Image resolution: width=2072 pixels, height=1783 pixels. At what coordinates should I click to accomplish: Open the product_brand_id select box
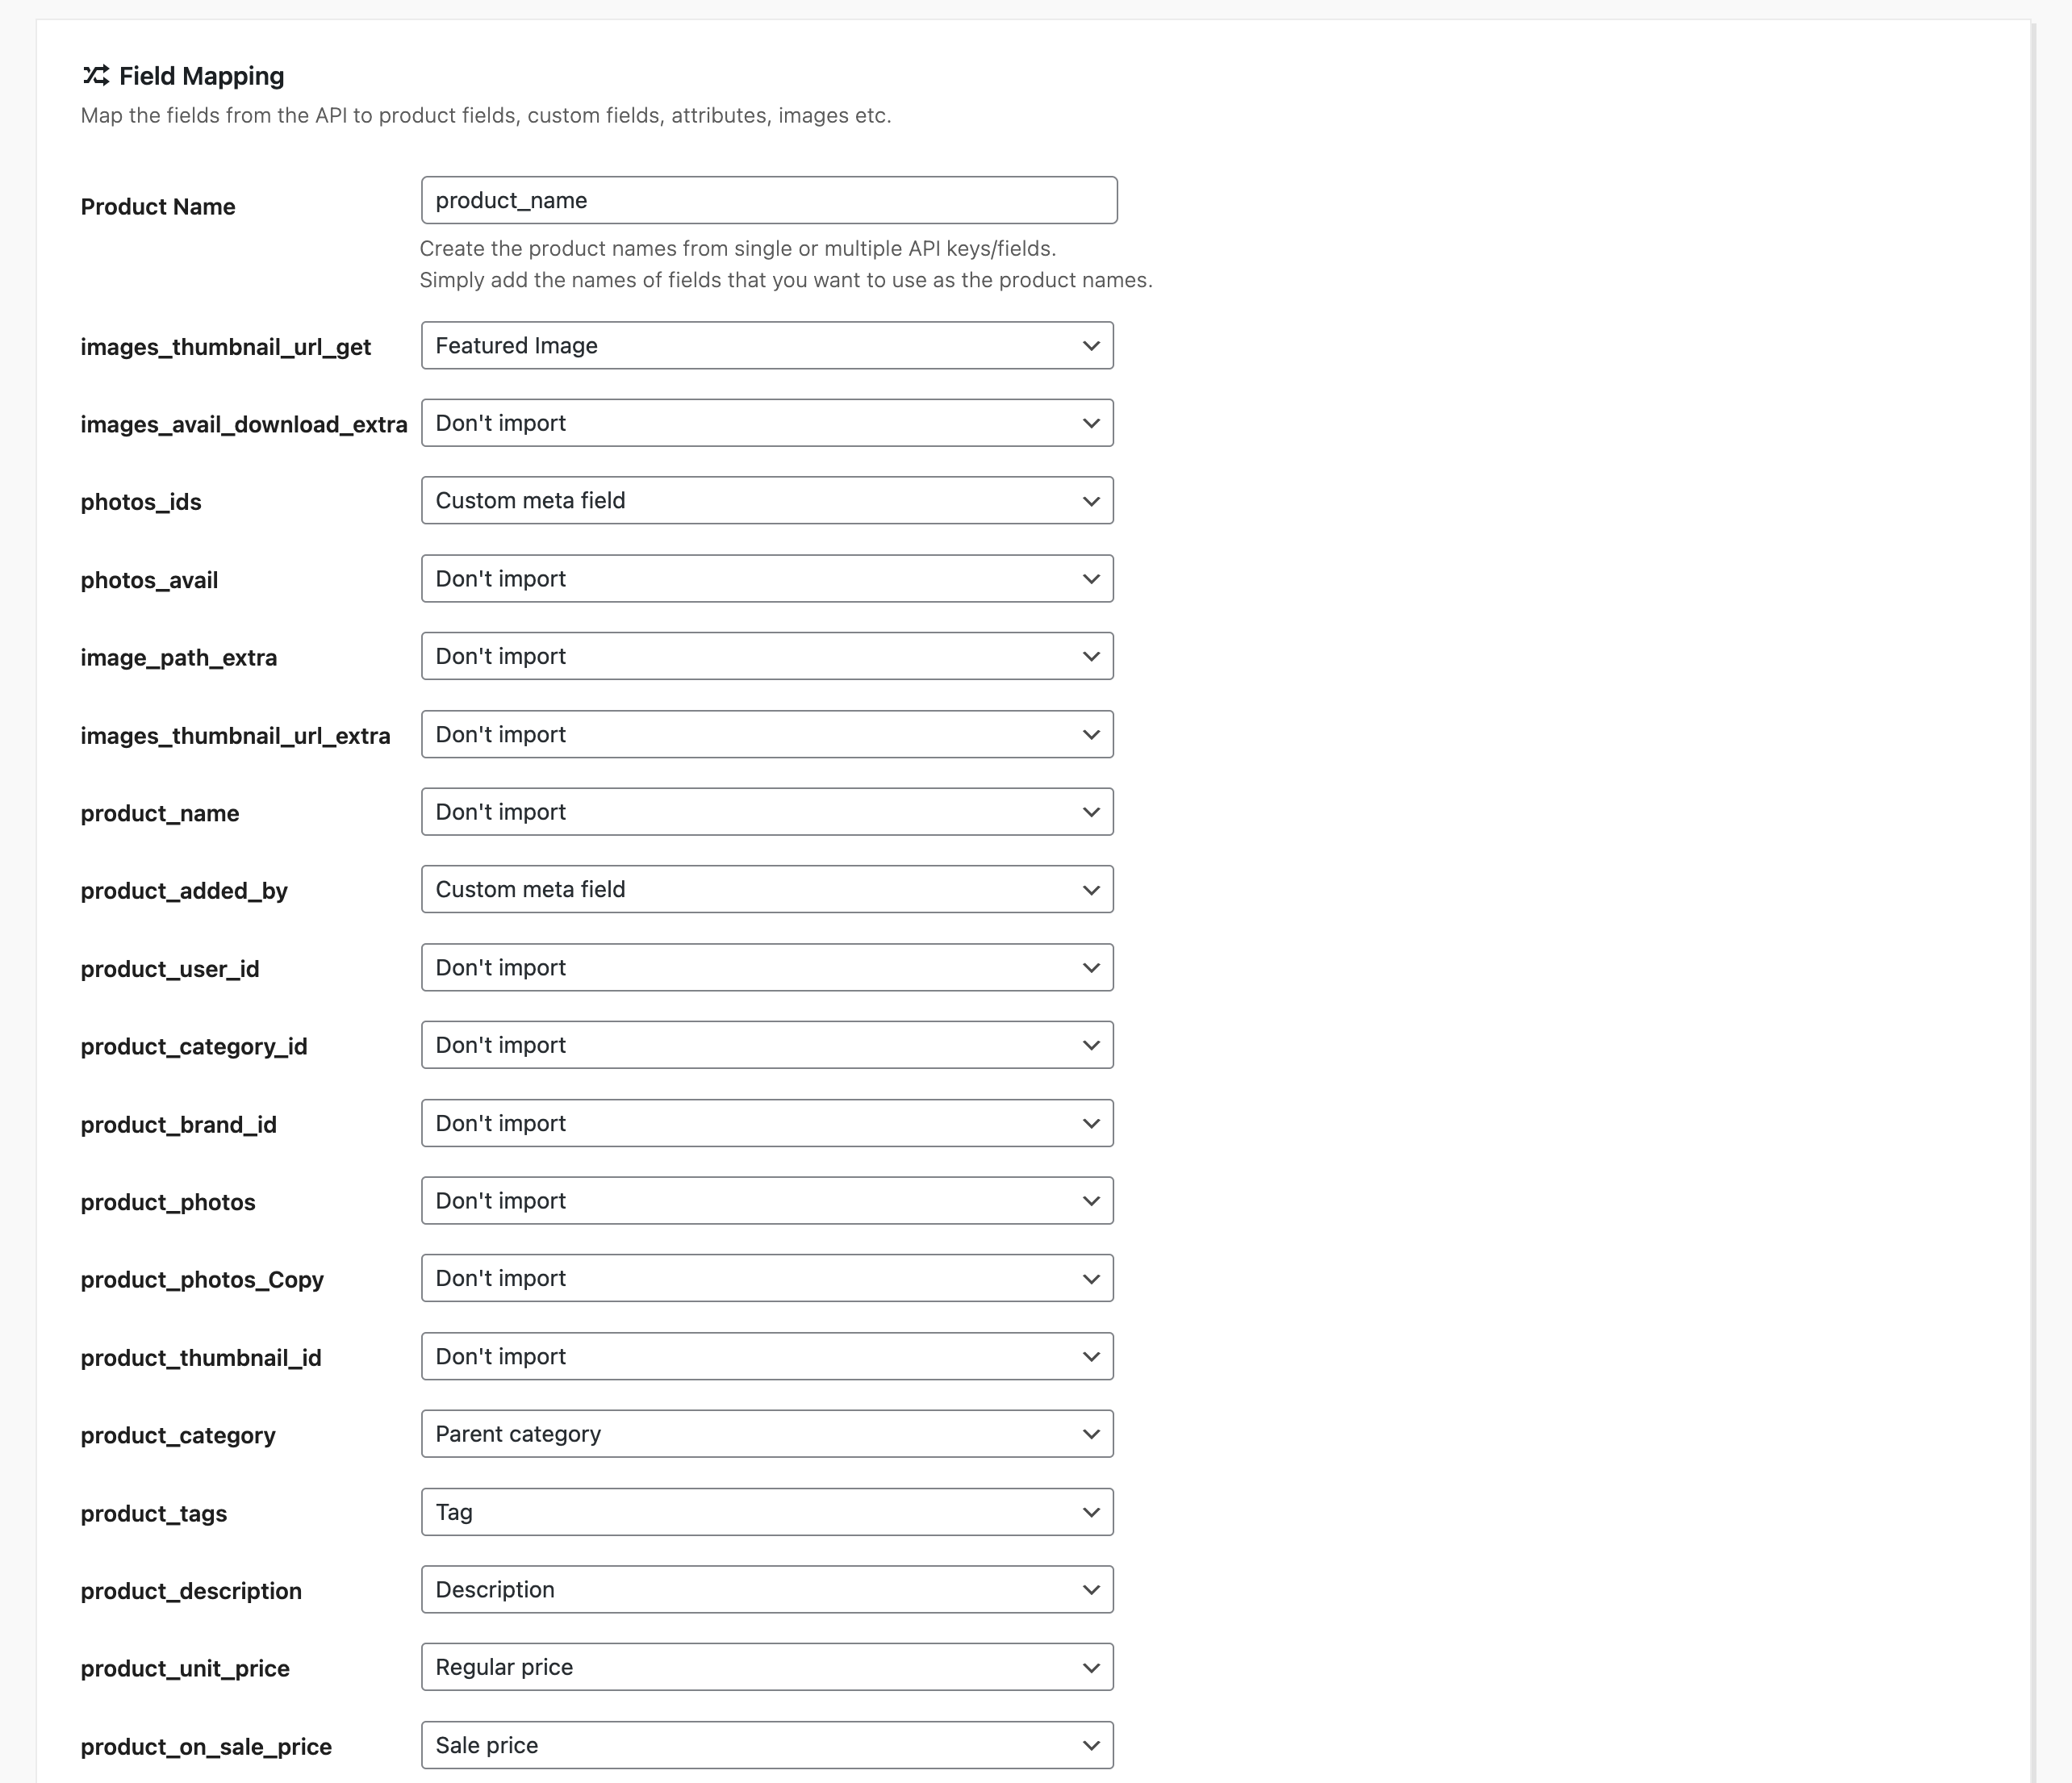[767, 1123]
